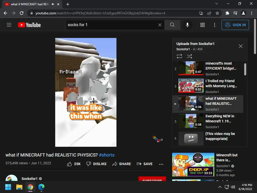
Task: Click the SHARE button
Action: (x=121, y=164)
